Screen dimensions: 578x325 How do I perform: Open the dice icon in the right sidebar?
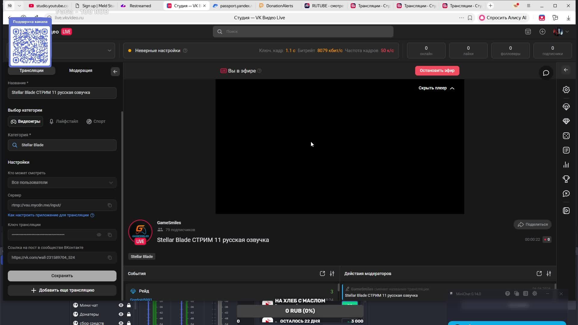click(x=566, y=136)
